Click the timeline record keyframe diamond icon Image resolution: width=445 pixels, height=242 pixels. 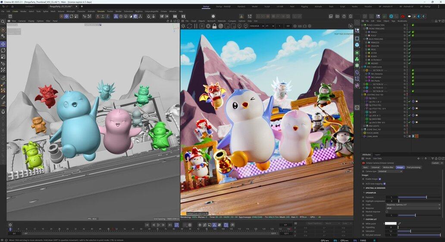tap(10, 225)
